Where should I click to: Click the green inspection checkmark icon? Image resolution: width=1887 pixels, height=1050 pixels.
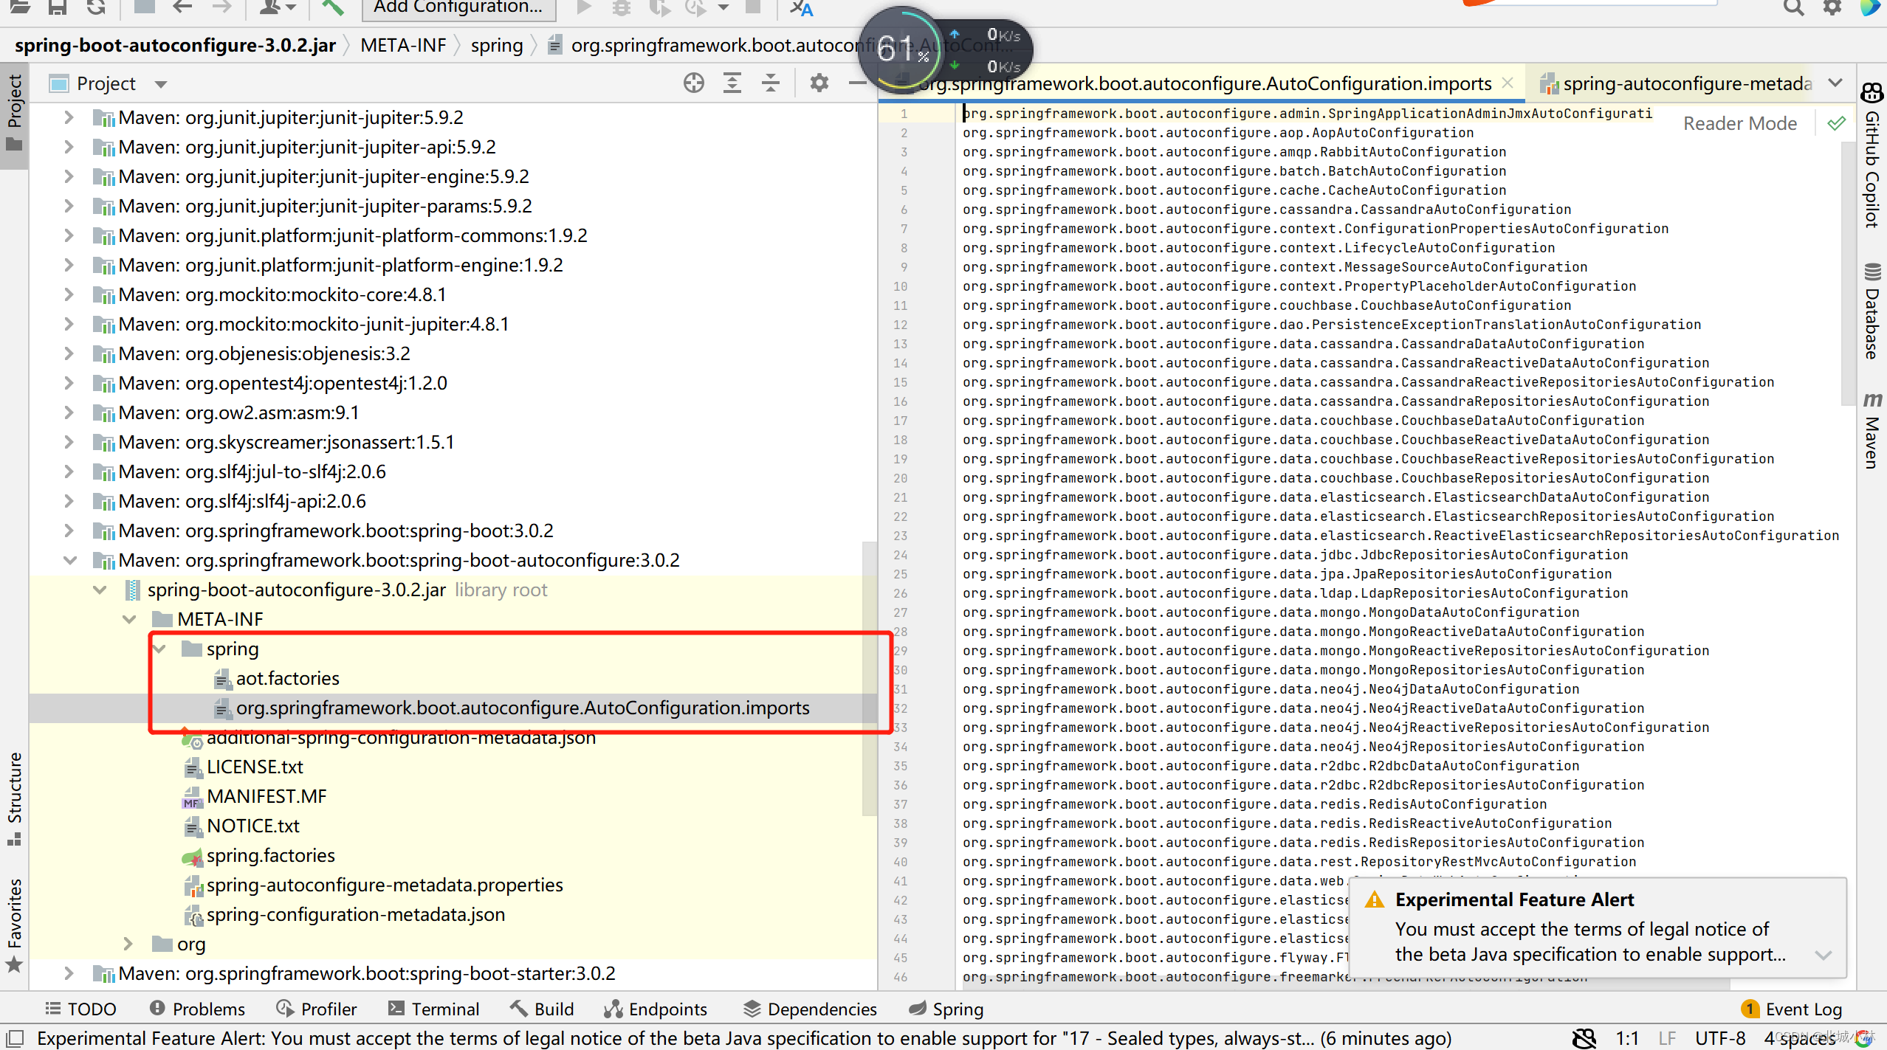[1837, 123]
